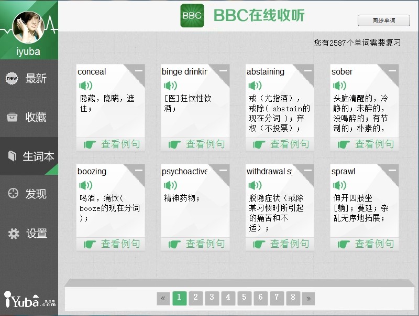Open the 收藏 (Favorites) sidebar section
Image resolution: width=419 pixels, height=316 pixels.
29,117
